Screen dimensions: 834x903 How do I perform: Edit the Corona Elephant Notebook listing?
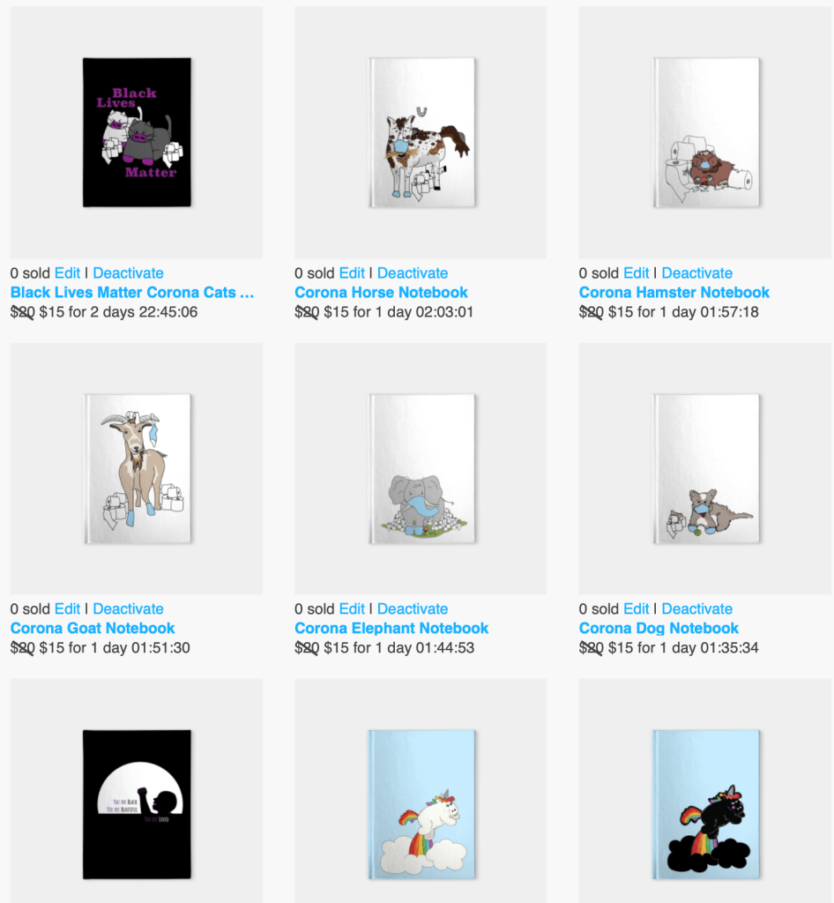coord(352,608)
